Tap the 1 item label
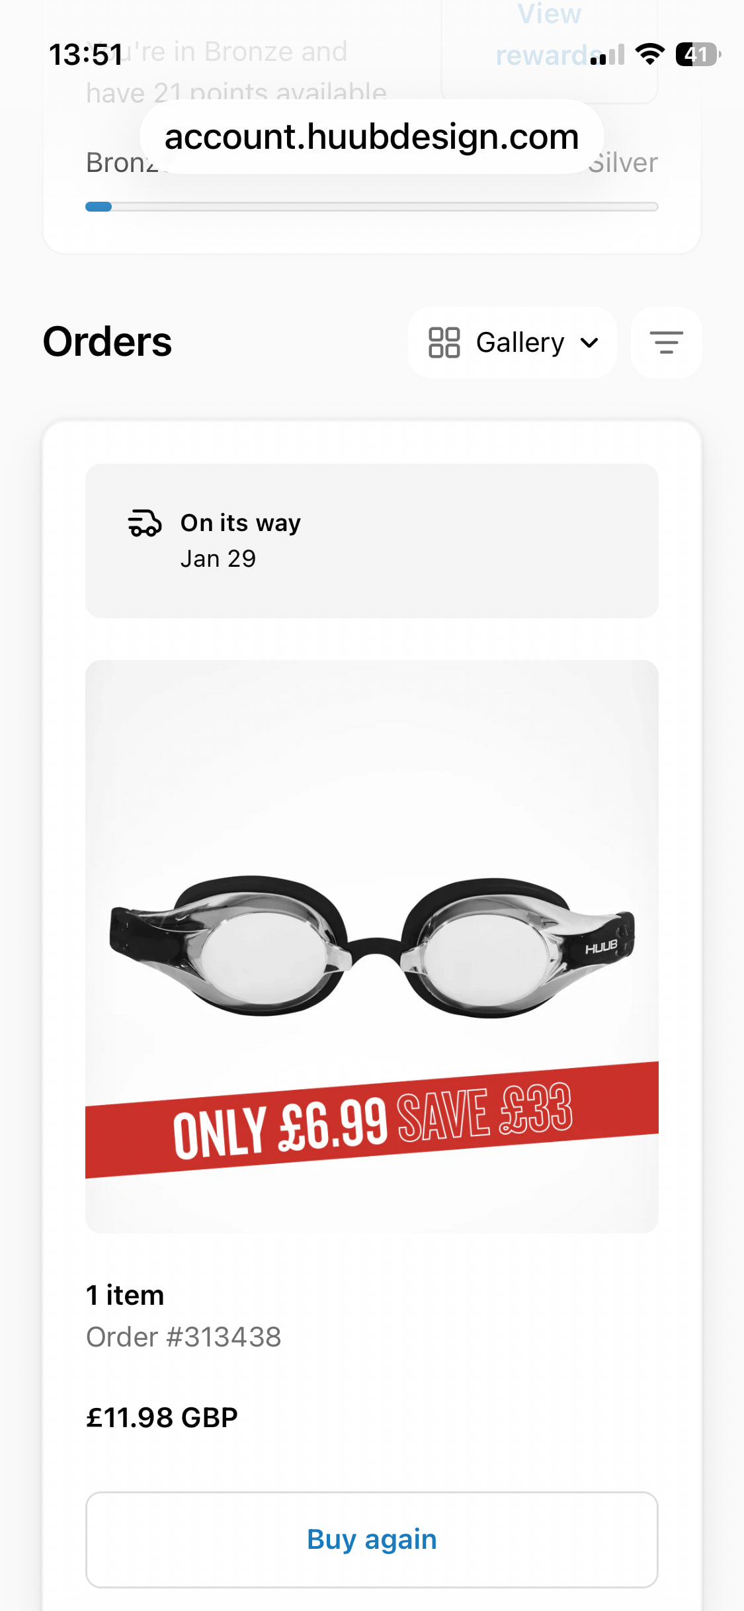744x1611 pixels. coord(125,1295)
